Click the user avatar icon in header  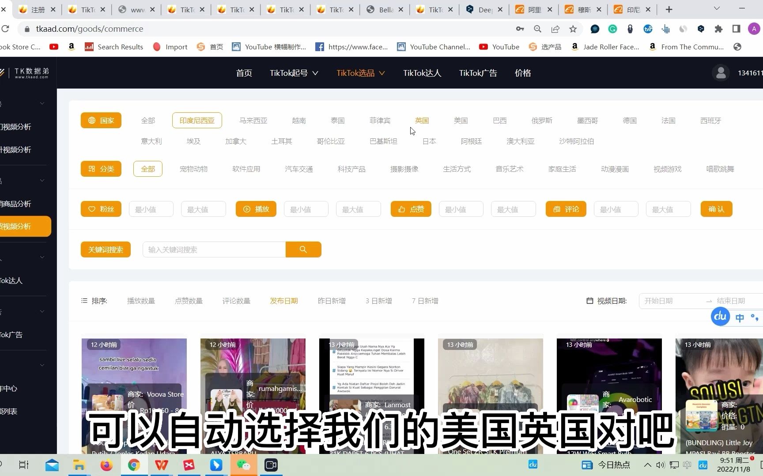721,73
